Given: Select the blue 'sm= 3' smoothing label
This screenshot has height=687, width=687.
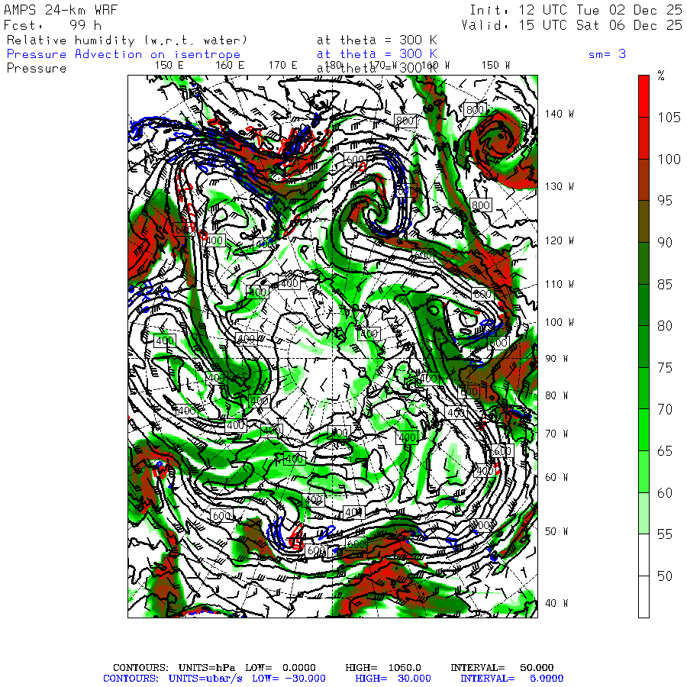Looking at the screenshot, I should point(607,54).
